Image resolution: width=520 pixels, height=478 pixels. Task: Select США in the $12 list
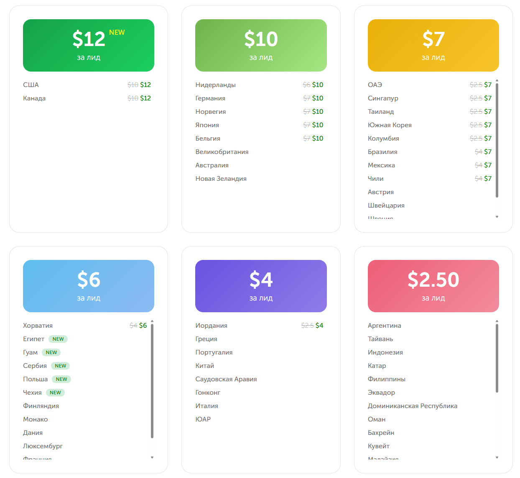[x=31, y=85]
